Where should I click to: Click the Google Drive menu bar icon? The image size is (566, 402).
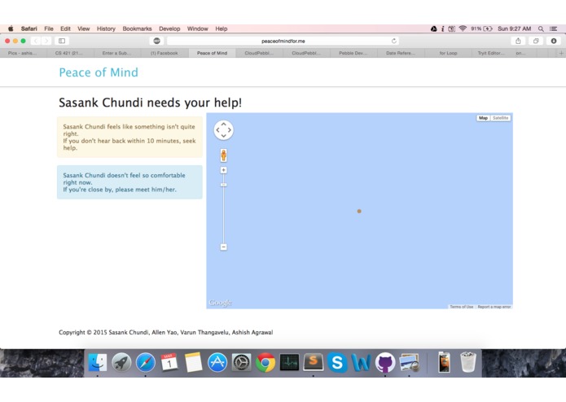click(434, 28)
